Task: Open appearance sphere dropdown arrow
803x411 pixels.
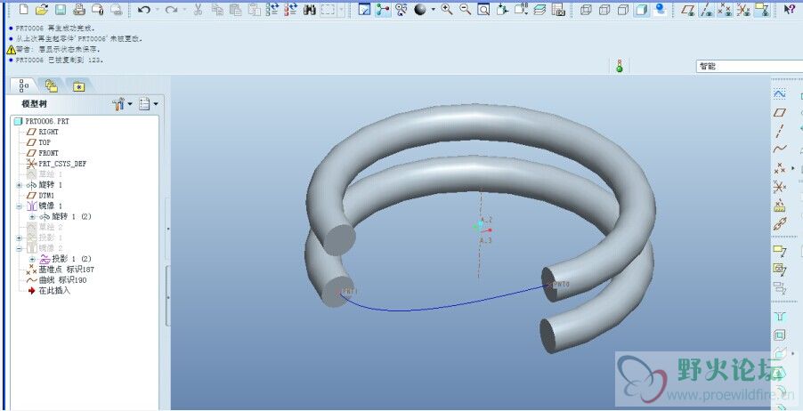Action: pos(434,10)
